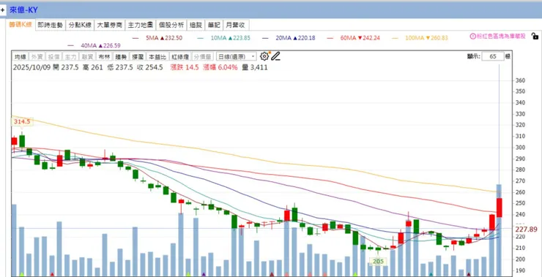This screenshot has height=277, width=542.
Task: Click the 來億-KY stock title
Action: click(x=23, y=10)
